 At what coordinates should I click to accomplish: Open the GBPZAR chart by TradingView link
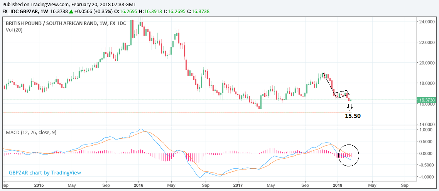(45, 173)
